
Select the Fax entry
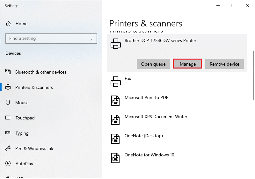point(177,82)
